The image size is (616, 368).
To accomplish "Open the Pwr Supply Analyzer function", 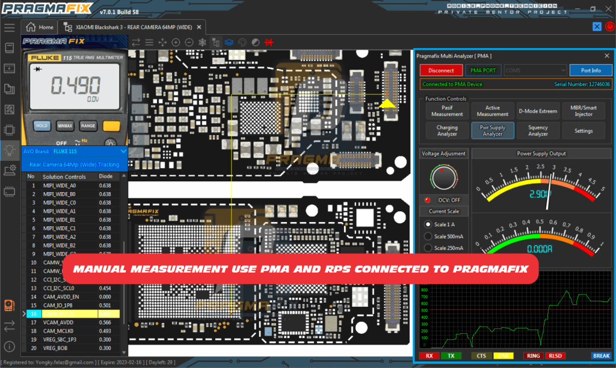I will [x=492, y=130].
